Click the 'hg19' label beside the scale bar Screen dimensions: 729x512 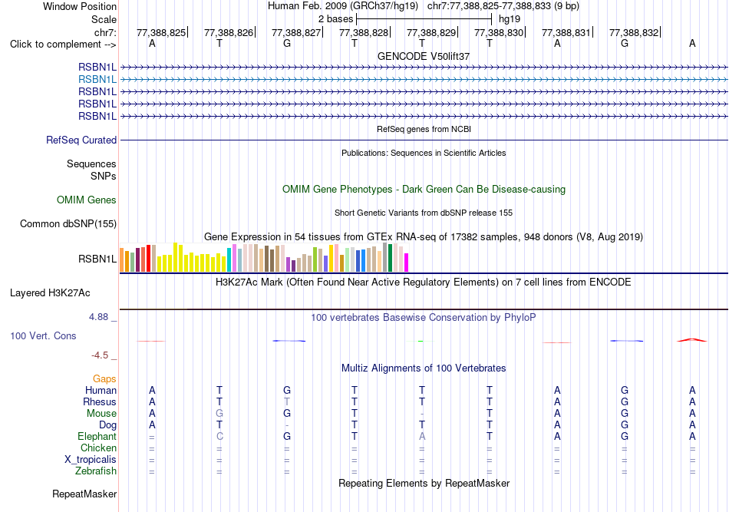click(x=510, y=19)
